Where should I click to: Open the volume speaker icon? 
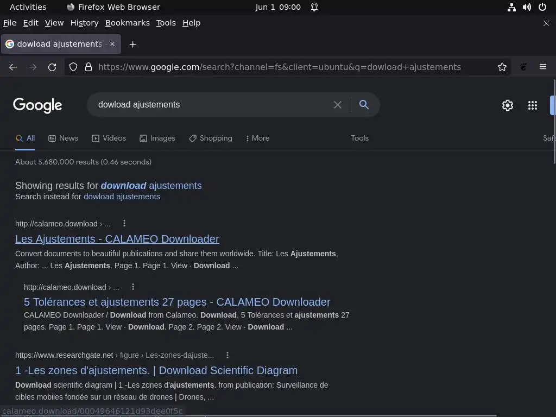pyautogui.click(x=527, y=7)
